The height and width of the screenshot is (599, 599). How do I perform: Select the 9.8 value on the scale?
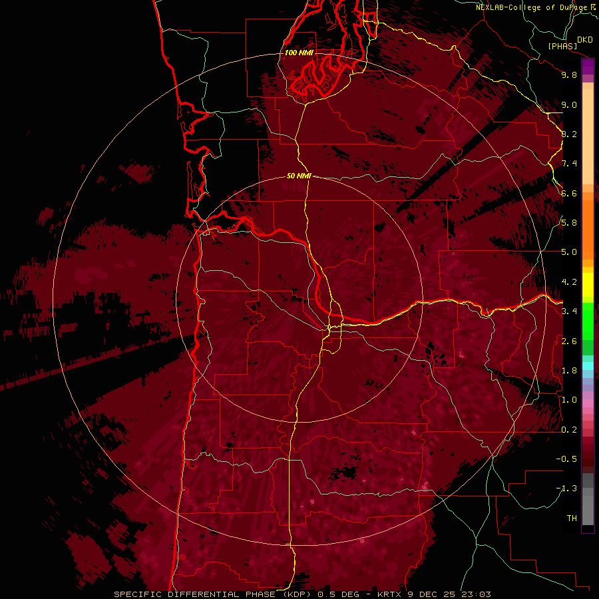tap(569, 75)
